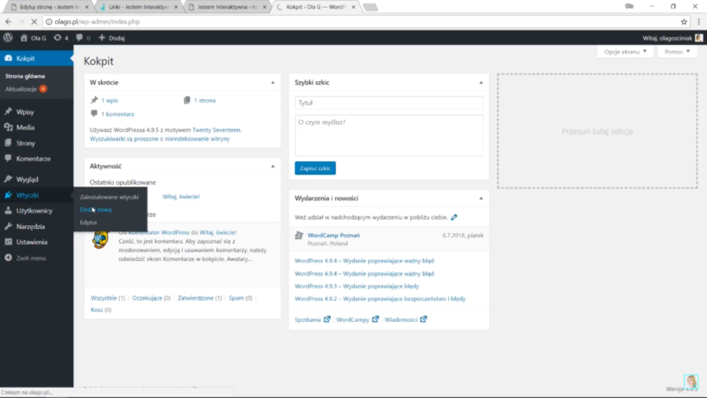Click search engine indexing notice link
Image resolution: width=707 pixels, height=398 pixels.
coord(160,139)
